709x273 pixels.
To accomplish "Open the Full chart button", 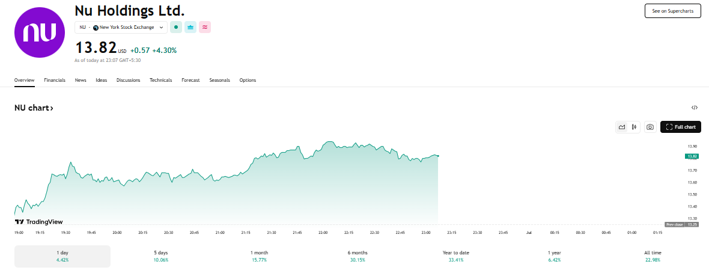I will [681, 127].
